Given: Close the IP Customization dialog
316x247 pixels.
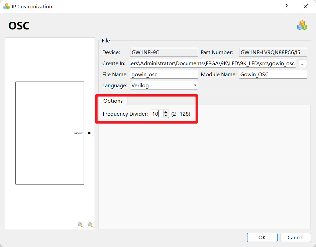Looking at the screenshot, I should 306,6.
